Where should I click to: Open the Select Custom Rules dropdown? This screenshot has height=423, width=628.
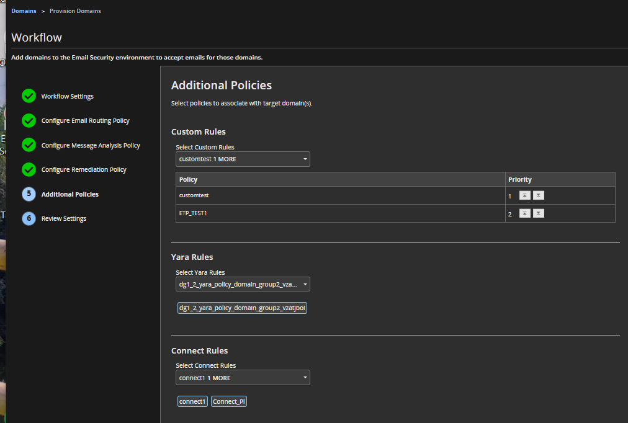[243, 159]
